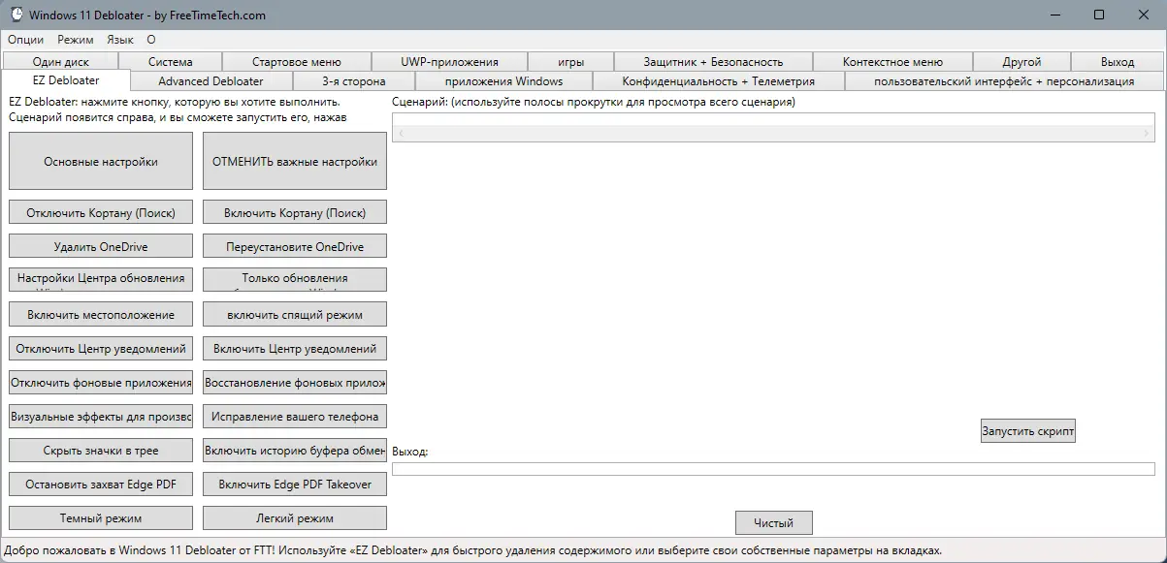Screen dimensions: 1167x563
Task: Open the Опции menu
Action: pyautogui.click(x=25, y=40)
